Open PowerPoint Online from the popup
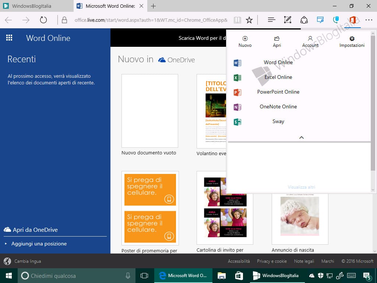Viewport: 377px width, 283px height. (x=278, y=92)
